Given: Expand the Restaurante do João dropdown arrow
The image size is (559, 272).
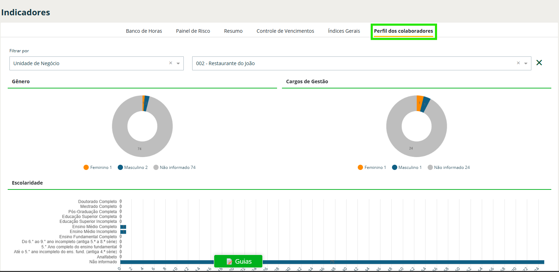Looking at the screenshot, I should tap(526, 63).
